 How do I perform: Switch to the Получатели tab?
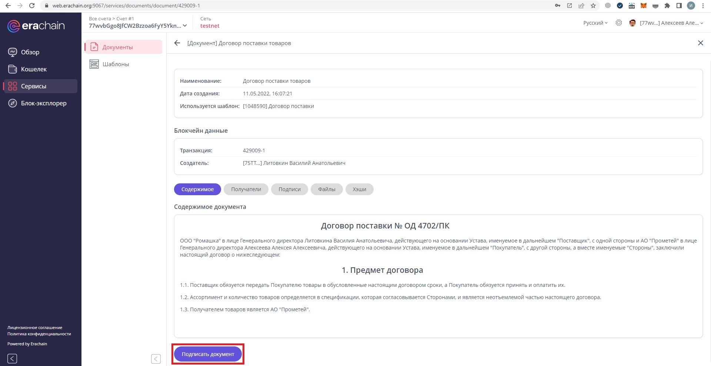pos(246,189)
